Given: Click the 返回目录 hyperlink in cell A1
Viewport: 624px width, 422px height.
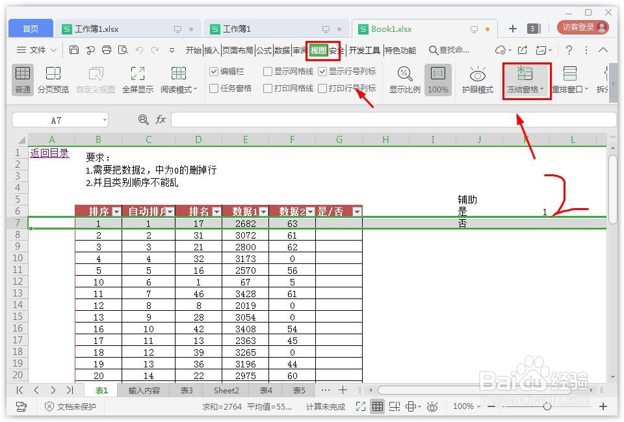Looking at the screenshot, I should pyautogui.click(x=49, y=153).
